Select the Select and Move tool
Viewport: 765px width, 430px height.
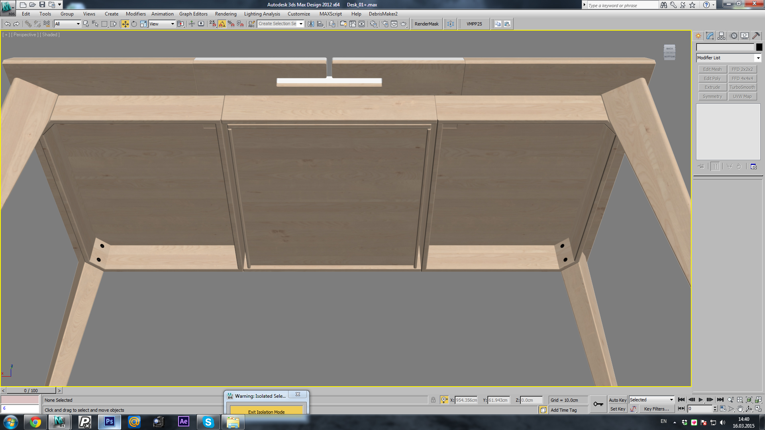pyautogui.click(x=125, y=24)
